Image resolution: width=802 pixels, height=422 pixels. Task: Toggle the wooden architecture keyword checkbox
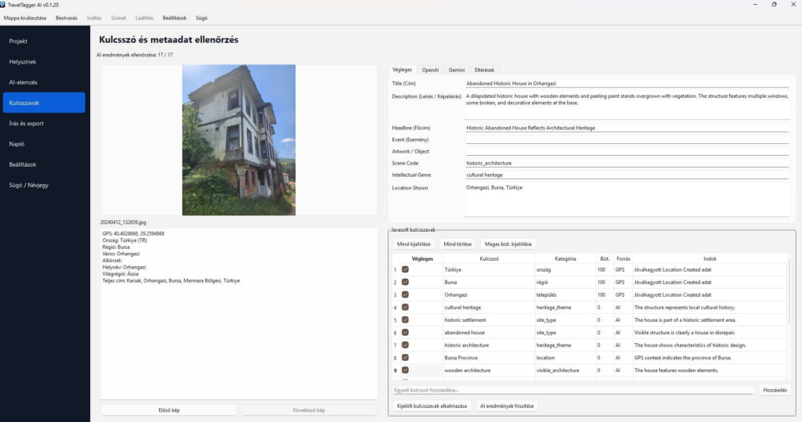click(405, 370)
